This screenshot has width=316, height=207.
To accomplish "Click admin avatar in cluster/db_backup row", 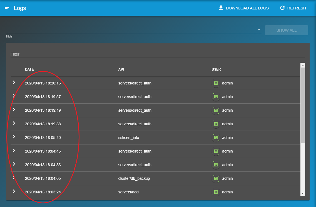I will 216,178.
